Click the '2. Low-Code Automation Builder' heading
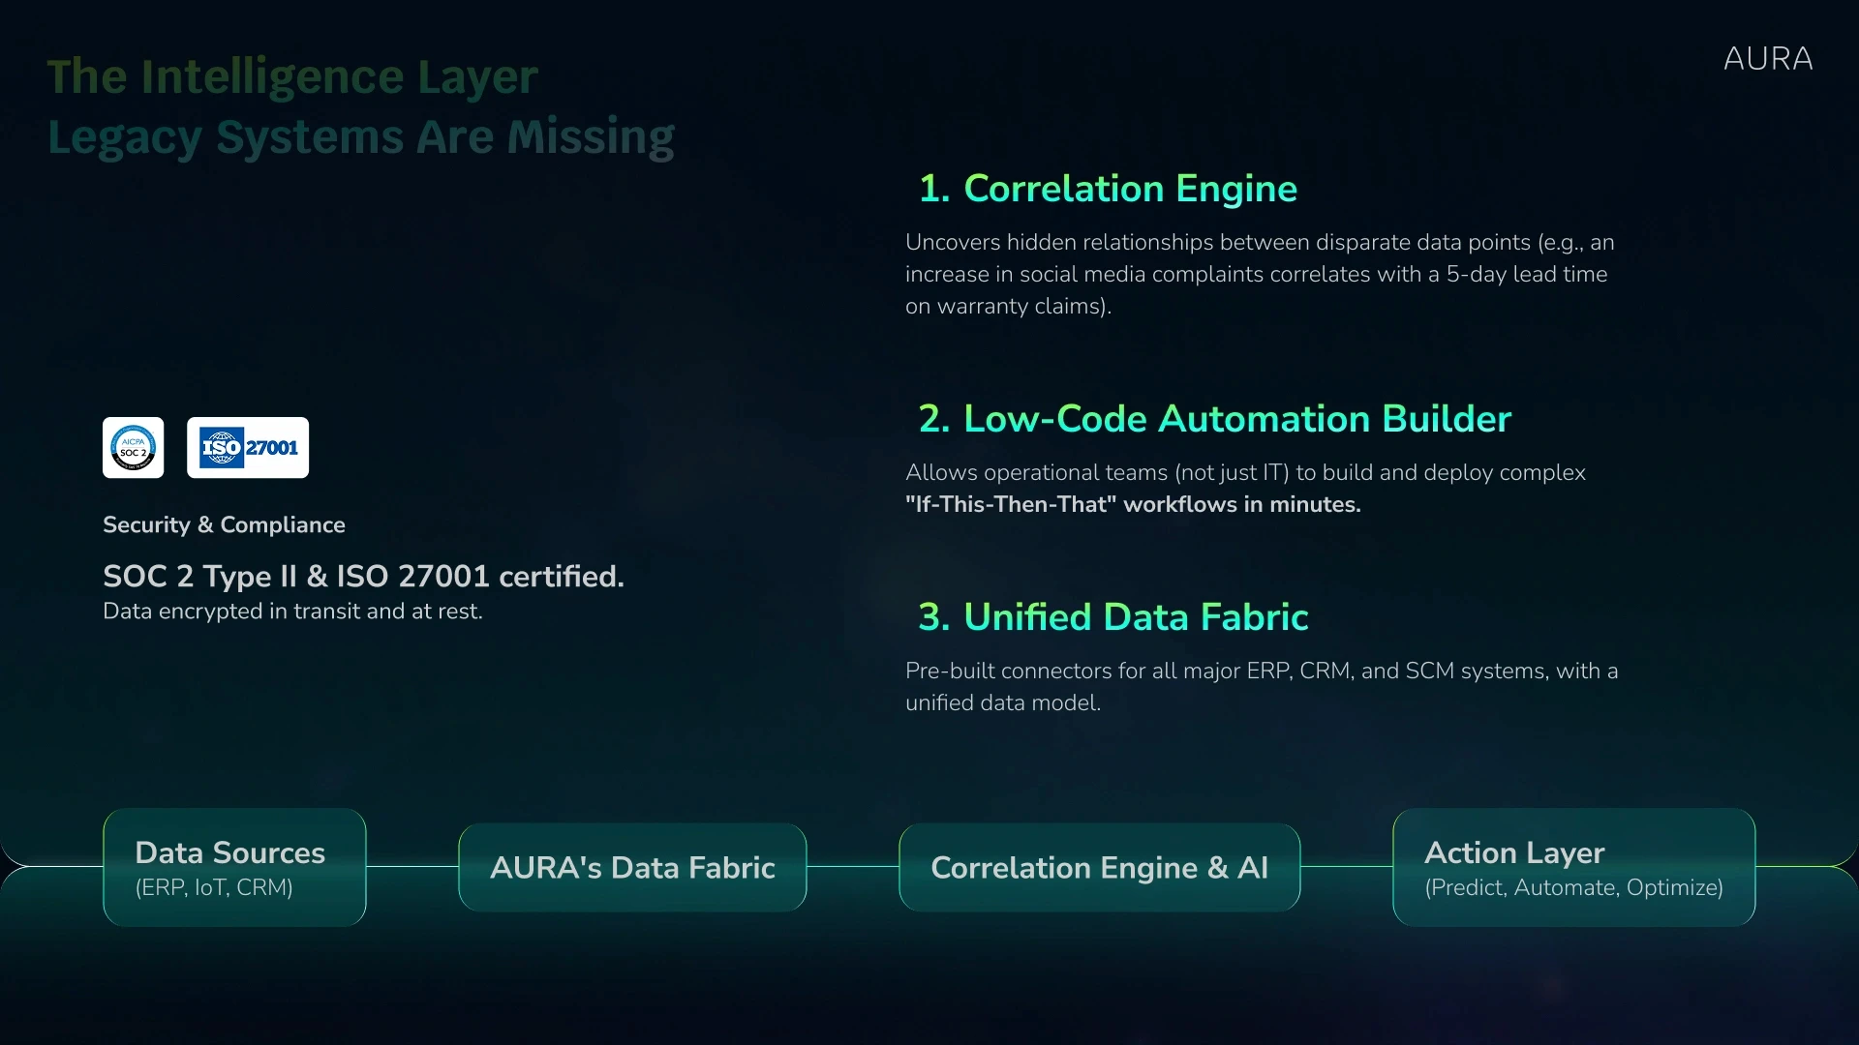Viewport: 1859px width, 1045px height. click(1214, 419)
